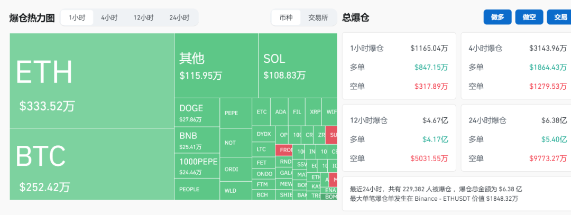Open the 1小时爆仓 summary card
This screenshot has width=571, height=215.
pyautogui.click(x=399, y=66)
